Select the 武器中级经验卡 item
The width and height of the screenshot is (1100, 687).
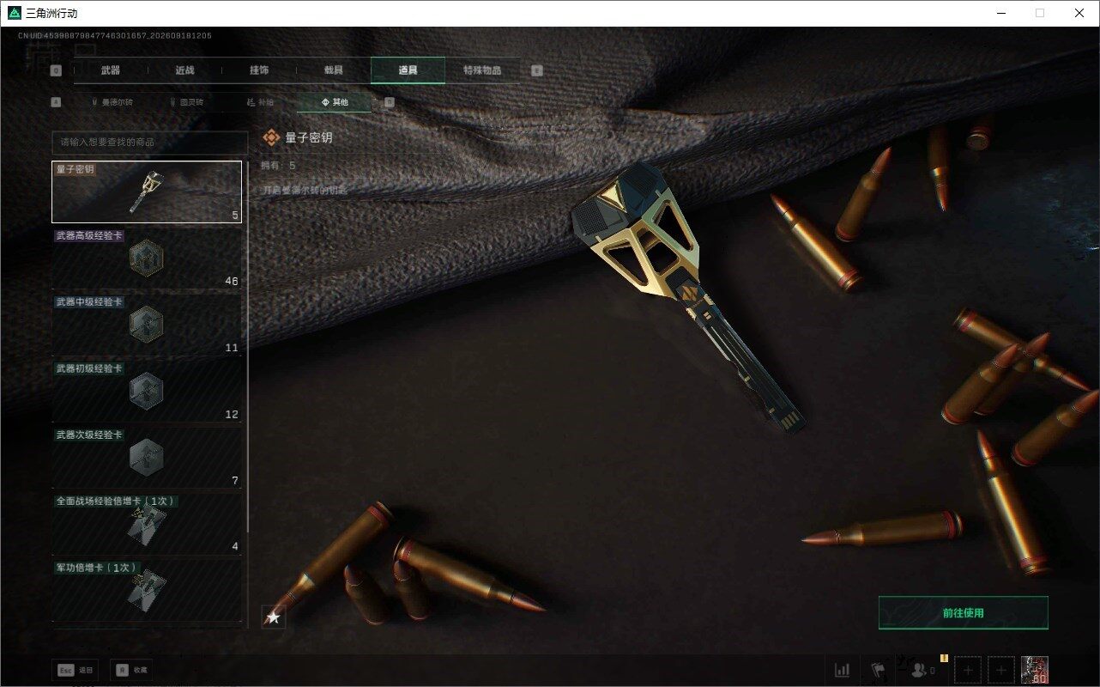tap(147, 325)
